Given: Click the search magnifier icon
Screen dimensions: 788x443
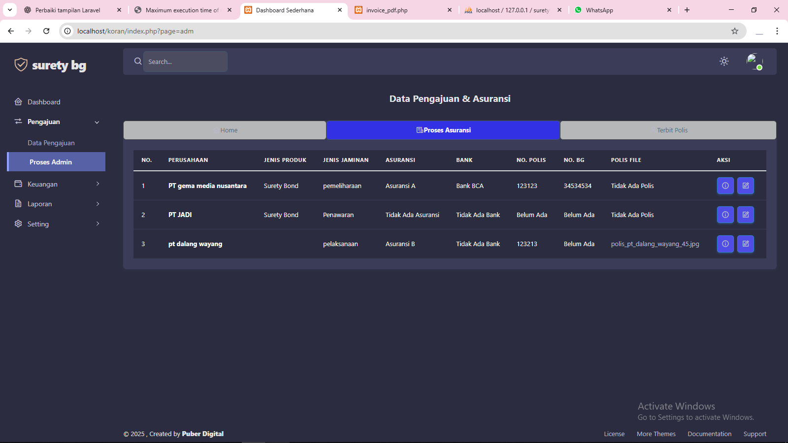Looking at the screenshot, I should click(137, 61).
